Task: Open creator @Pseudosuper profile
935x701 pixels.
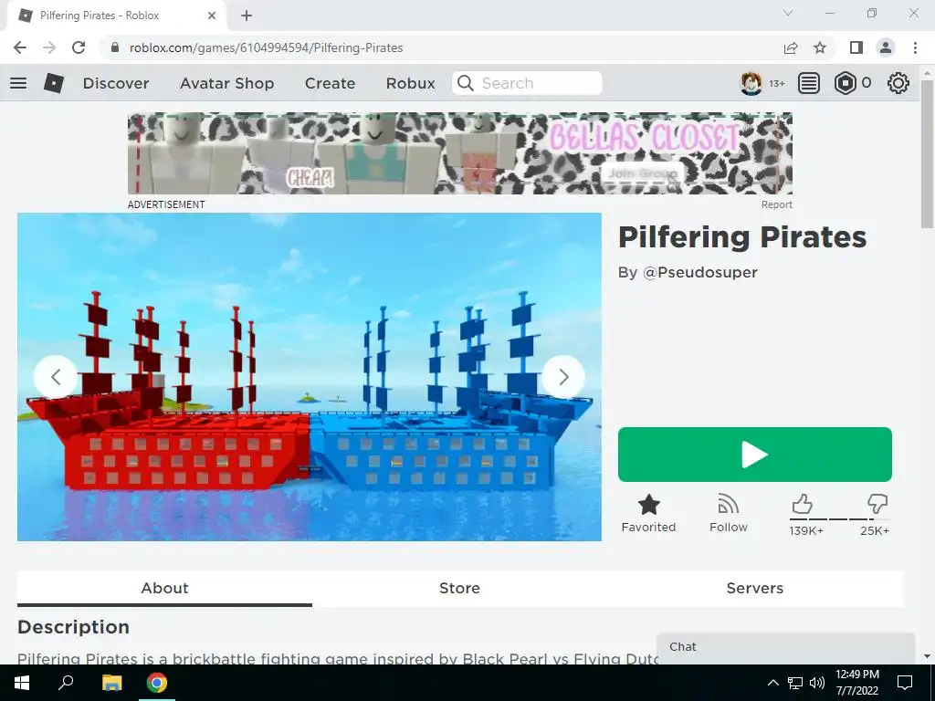Action: click(x=700, y=272)
